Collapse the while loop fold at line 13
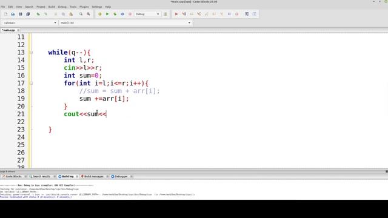This screenshot has width=388, height=218. tap(31, 53)
